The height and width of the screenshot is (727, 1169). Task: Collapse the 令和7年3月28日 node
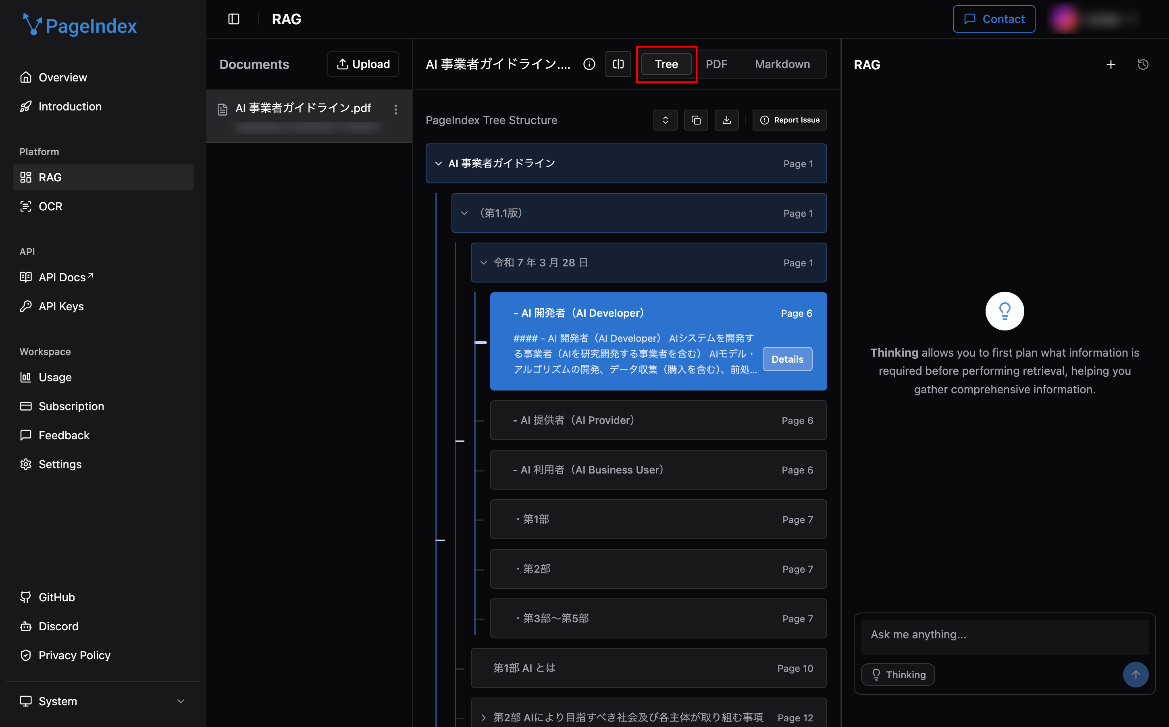point(483,262)
